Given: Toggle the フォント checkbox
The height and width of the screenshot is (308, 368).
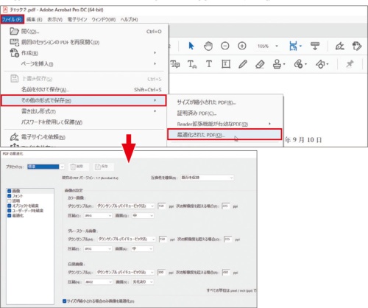Looking at the screenshot, I should 10,196.
